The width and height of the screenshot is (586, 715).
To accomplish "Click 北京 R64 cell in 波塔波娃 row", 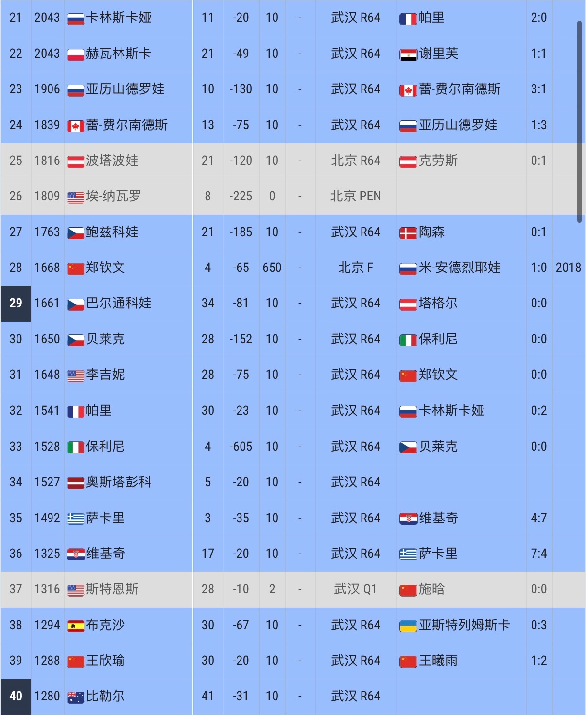I will (356, 161).
